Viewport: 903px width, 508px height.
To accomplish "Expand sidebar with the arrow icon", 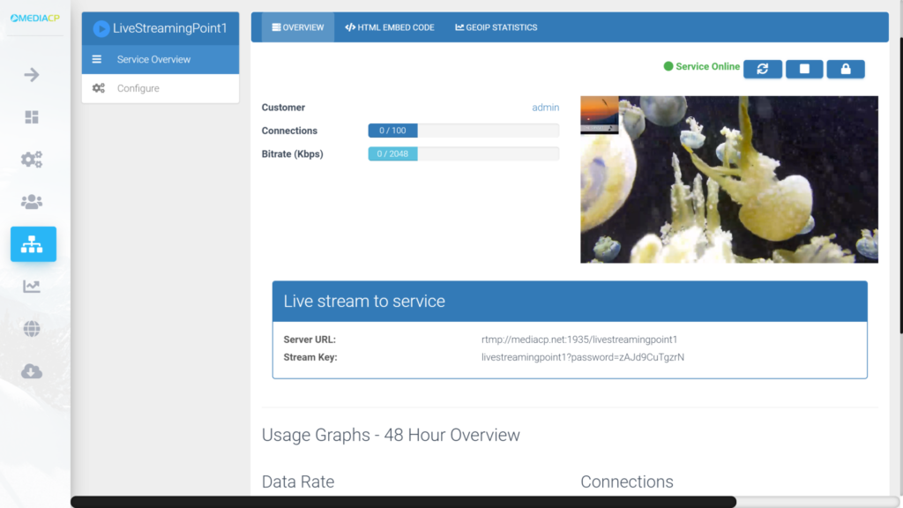I will point(32,75).
